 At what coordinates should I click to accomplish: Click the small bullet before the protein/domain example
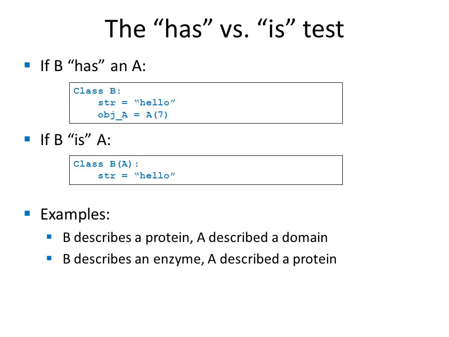click(49, 237)
